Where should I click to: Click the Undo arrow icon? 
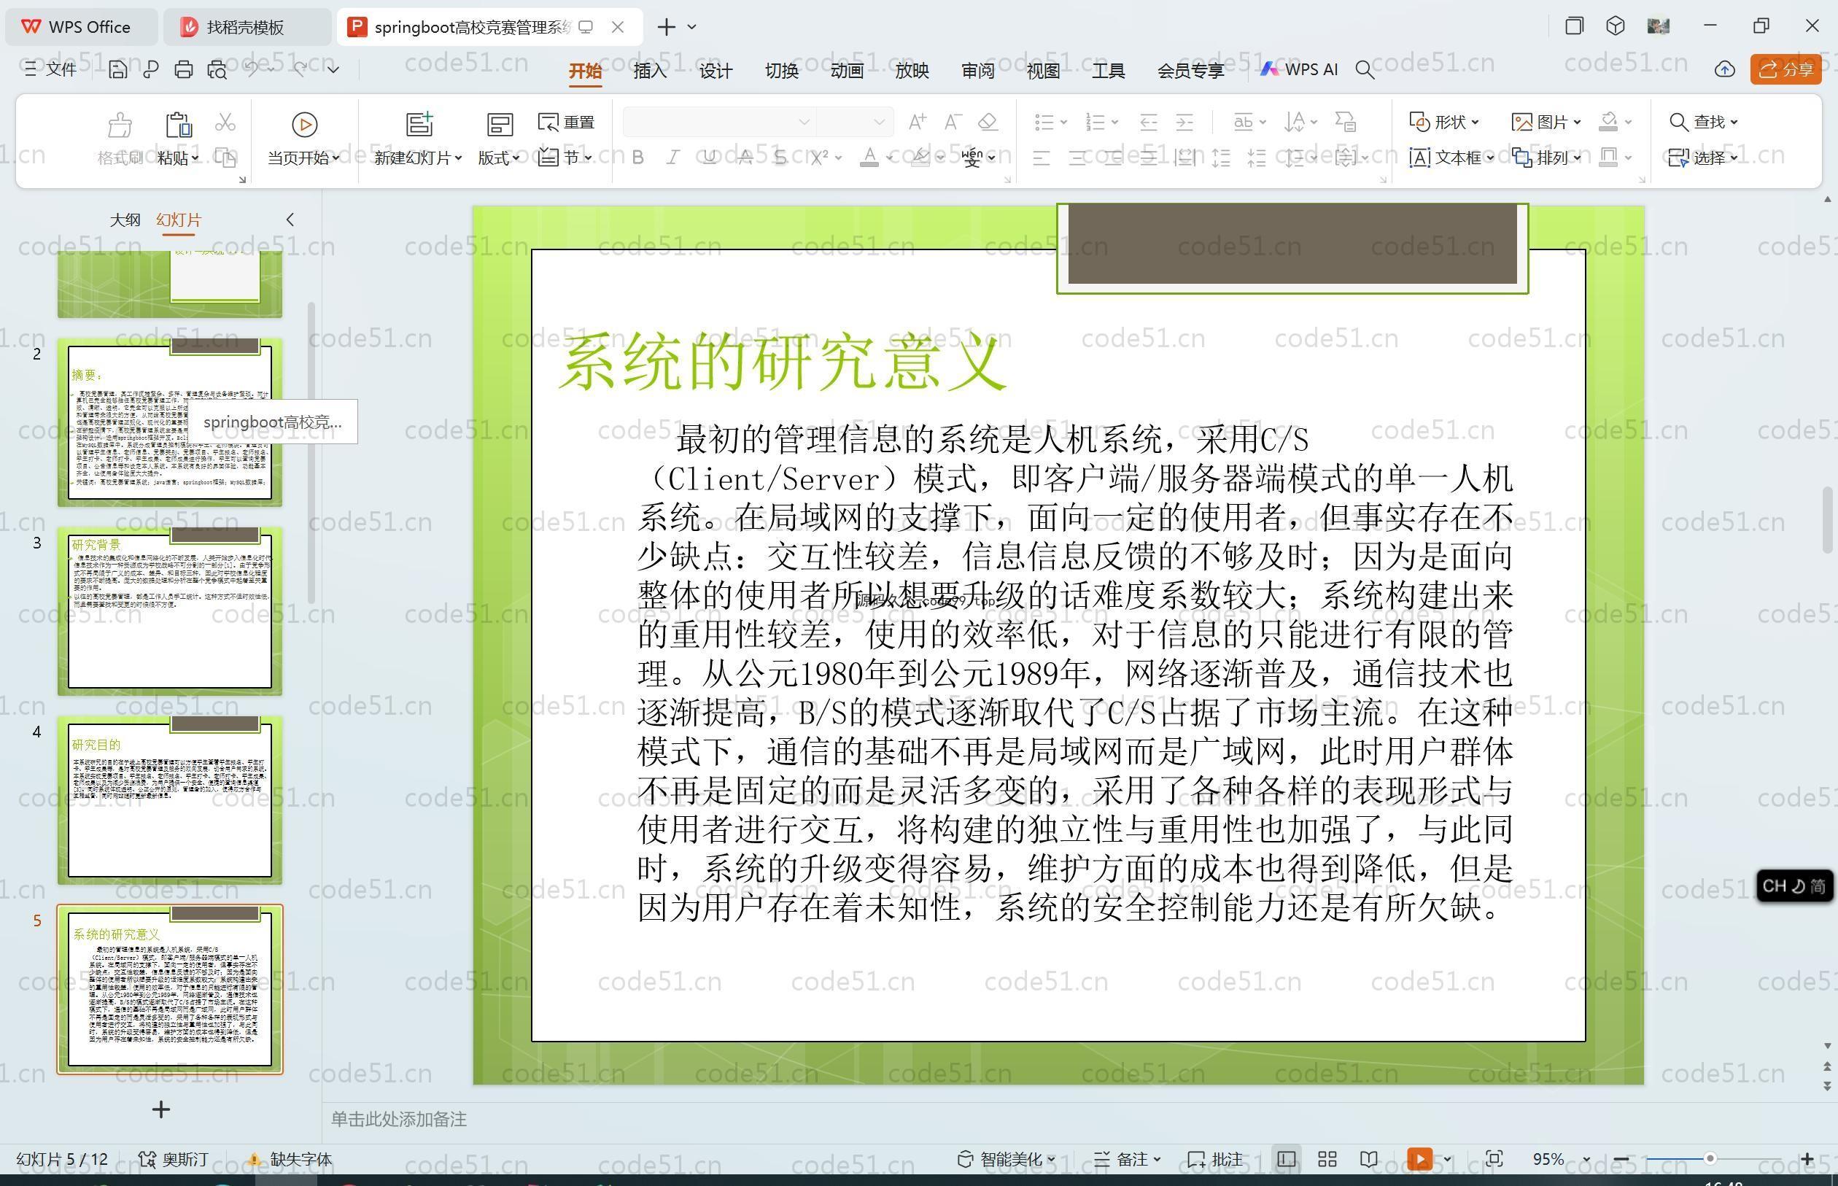pyautogui.click(x=252, y=69)
